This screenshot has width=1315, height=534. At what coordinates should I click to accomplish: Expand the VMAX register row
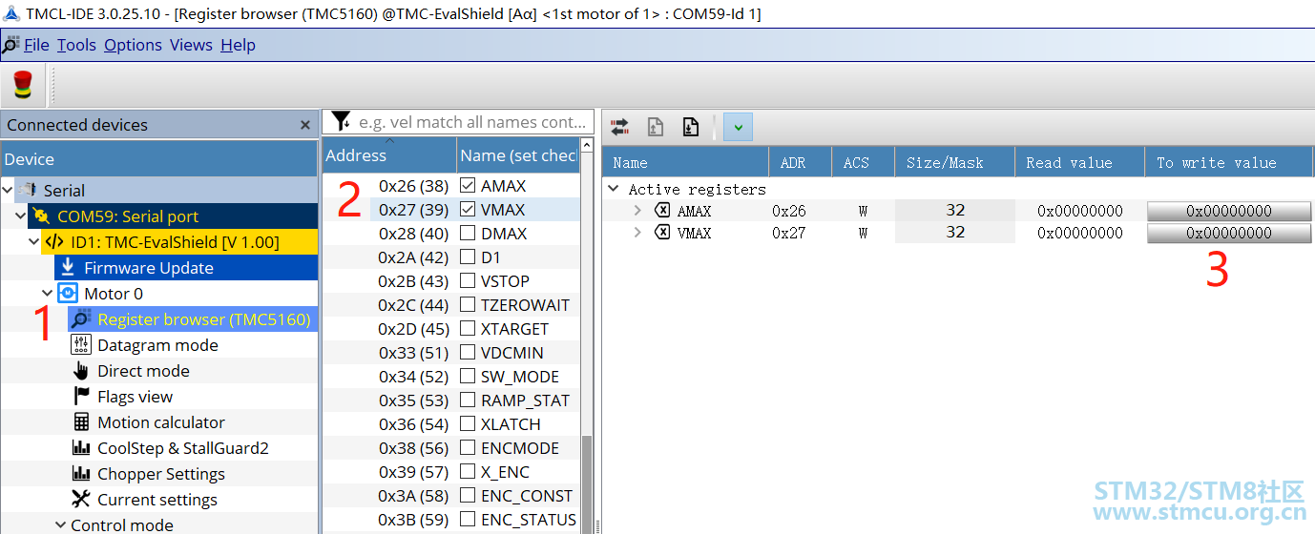pyautogui.click(x=638, y=233)
